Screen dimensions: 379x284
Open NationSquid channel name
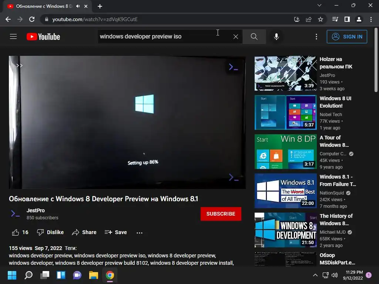[332, 193]
